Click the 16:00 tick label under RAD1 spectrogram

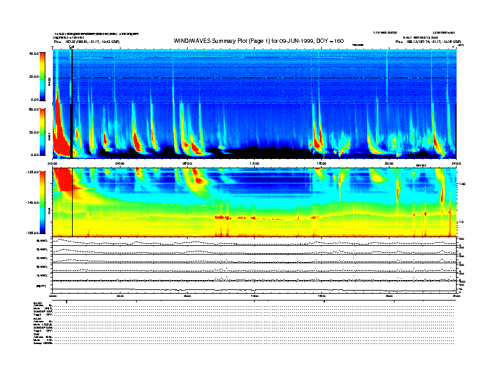pos(322,163)
